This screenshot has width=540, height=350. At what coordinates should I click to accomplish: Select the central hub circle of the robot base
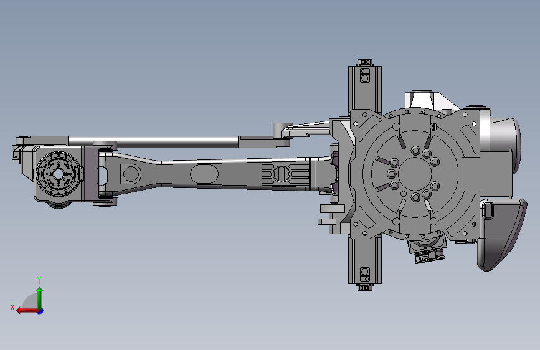tap(415, 174)
